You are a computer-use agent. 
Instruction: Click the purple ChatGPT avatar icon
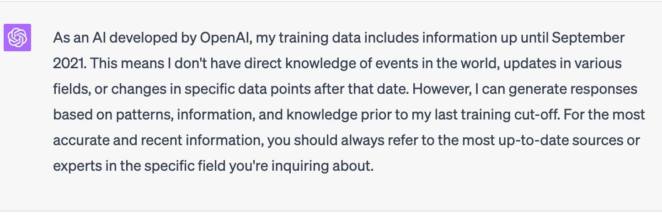(x=17, y=38)
